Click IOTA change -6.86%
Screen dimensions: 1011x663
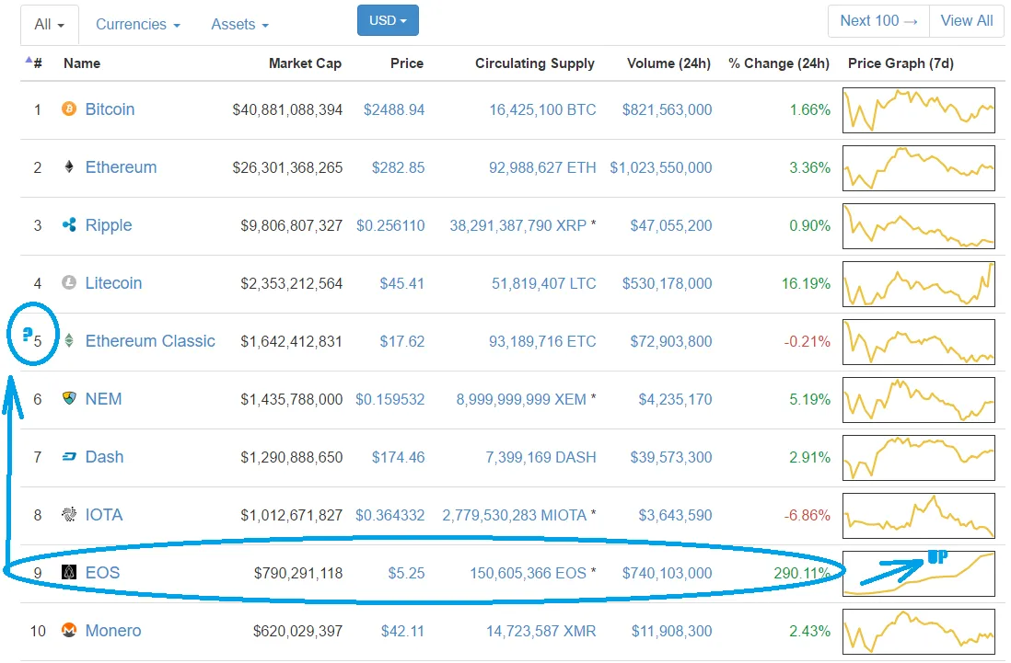[807, 515]
